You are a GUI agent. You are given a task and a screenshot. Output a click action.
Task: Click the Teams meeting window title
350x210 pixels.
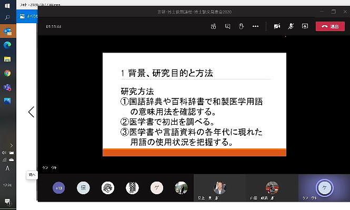pos(194,12)
